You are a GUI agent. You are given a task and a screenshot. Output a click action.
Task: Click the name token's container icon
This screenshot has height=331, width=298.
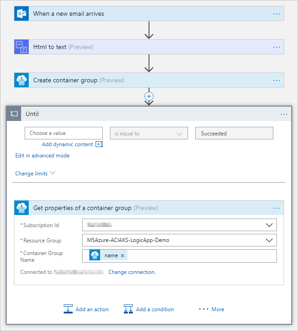click(95, 255)
